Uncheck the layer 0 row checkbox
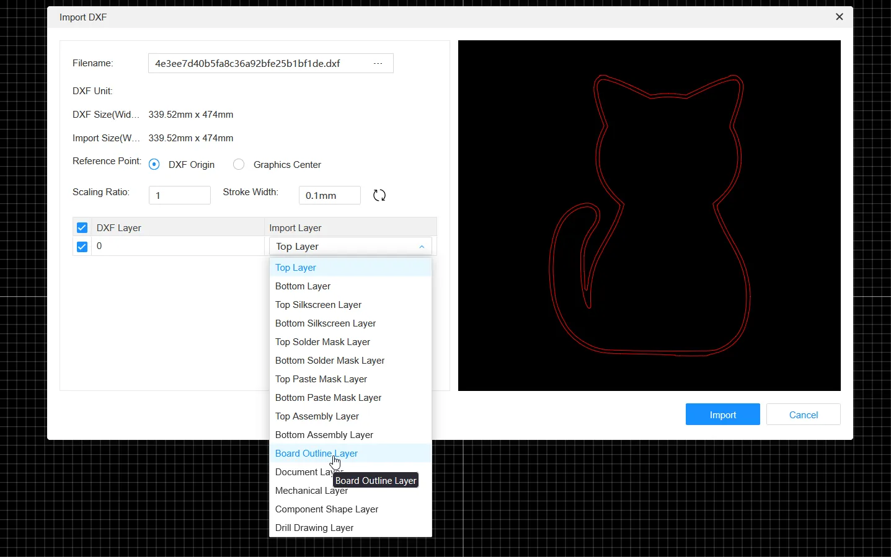 pyautogui.click(x=82, y=247)
